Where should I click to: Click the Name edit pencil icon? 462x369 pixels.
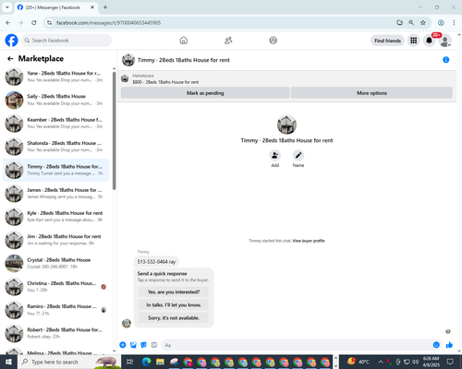(298, 155)
